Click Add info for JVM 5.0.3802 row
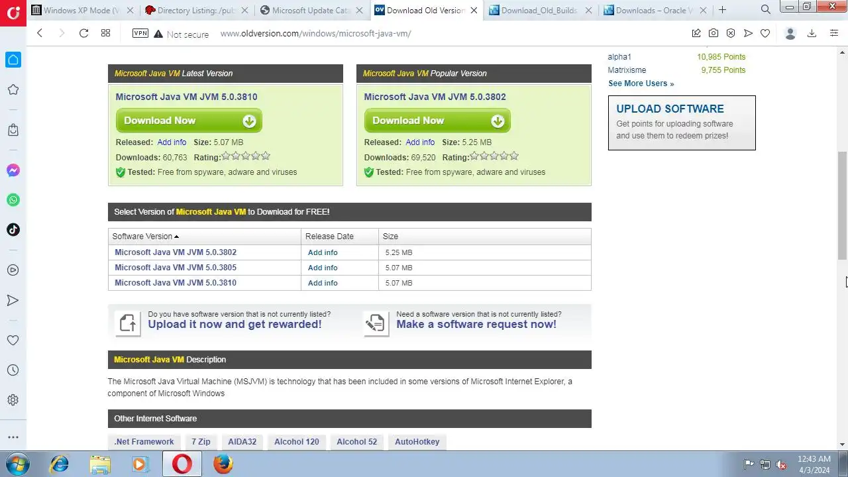 click(323, 252)
